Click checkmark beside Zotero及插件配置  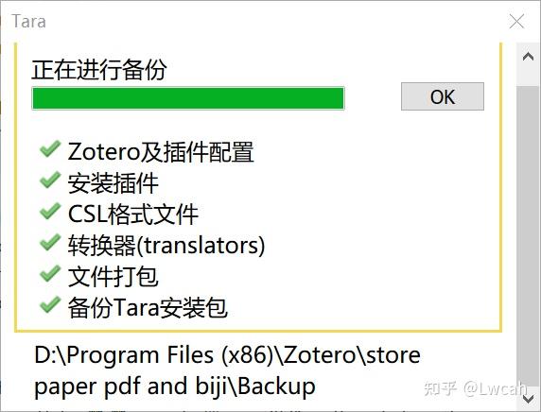(50, 149)
